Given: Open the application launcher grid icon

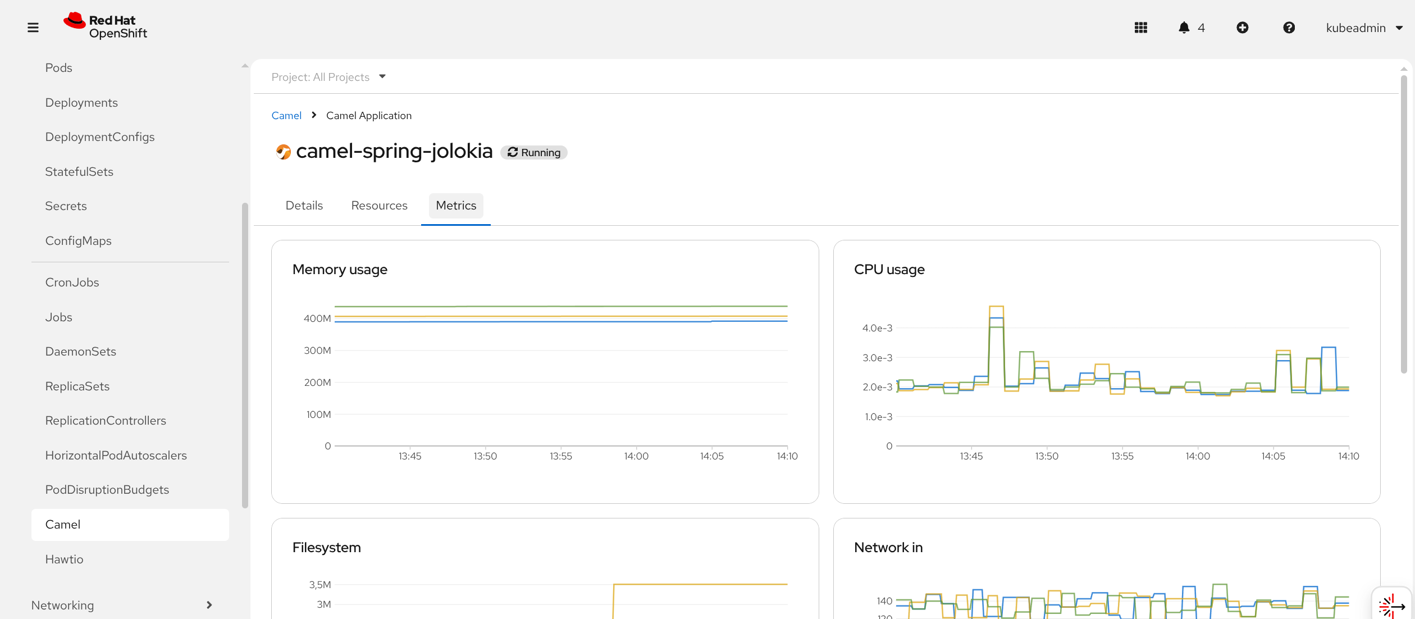Looking at the screenshot, I should (x=1140, y=28).
